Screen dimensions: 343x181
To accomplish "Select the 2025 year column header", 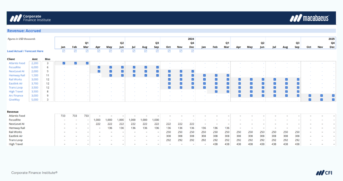I will tap(331, 39).
